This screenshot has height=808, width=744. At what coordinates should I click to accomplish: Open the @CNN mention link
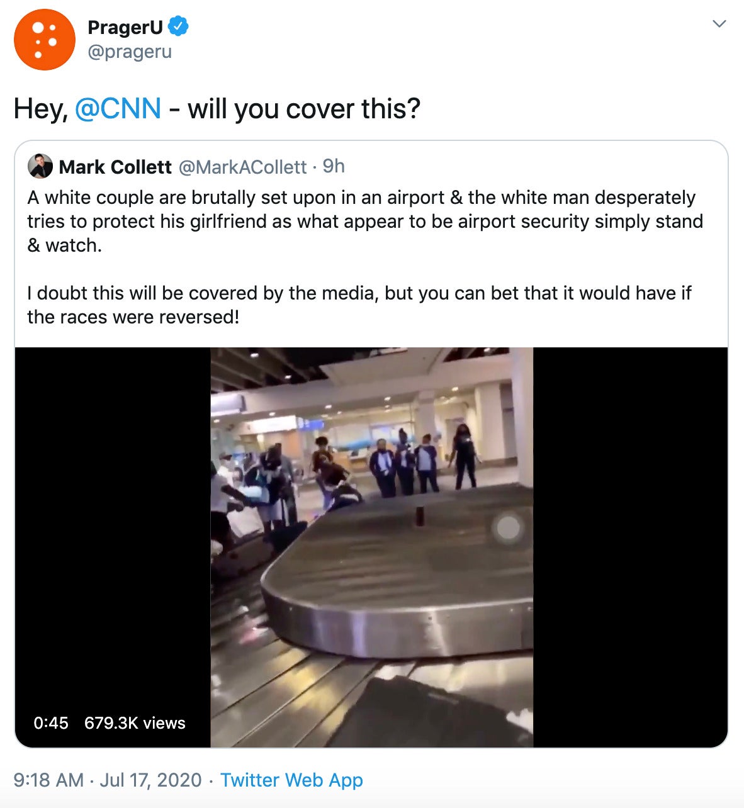click(x=118, y=109)
